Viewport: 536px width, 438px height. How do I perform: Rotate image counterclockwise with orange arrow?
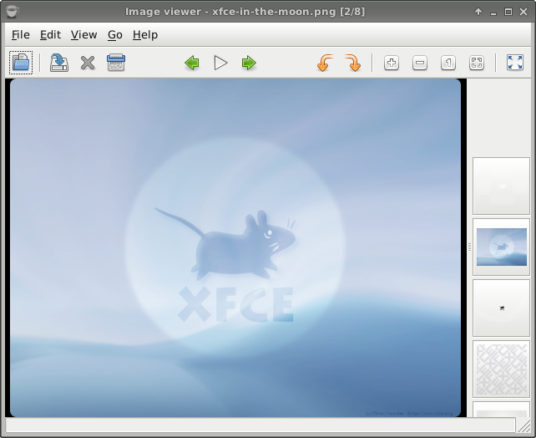[324, 63]
